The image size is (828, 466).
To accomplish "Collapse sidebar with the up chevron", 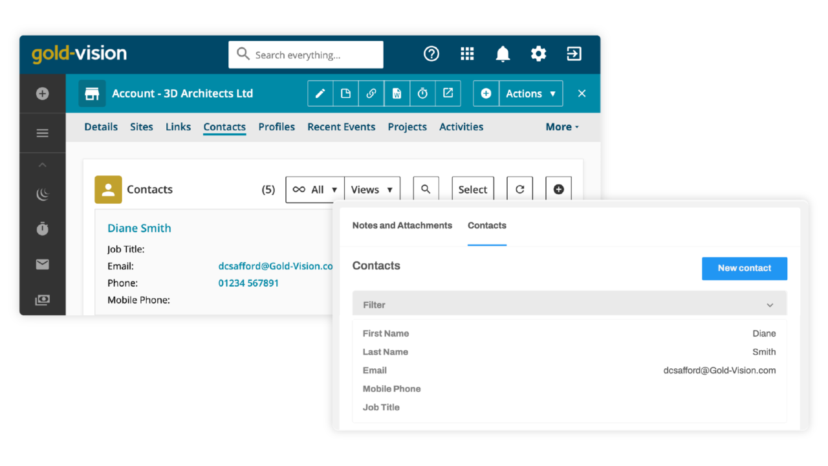I will (43, 166).
